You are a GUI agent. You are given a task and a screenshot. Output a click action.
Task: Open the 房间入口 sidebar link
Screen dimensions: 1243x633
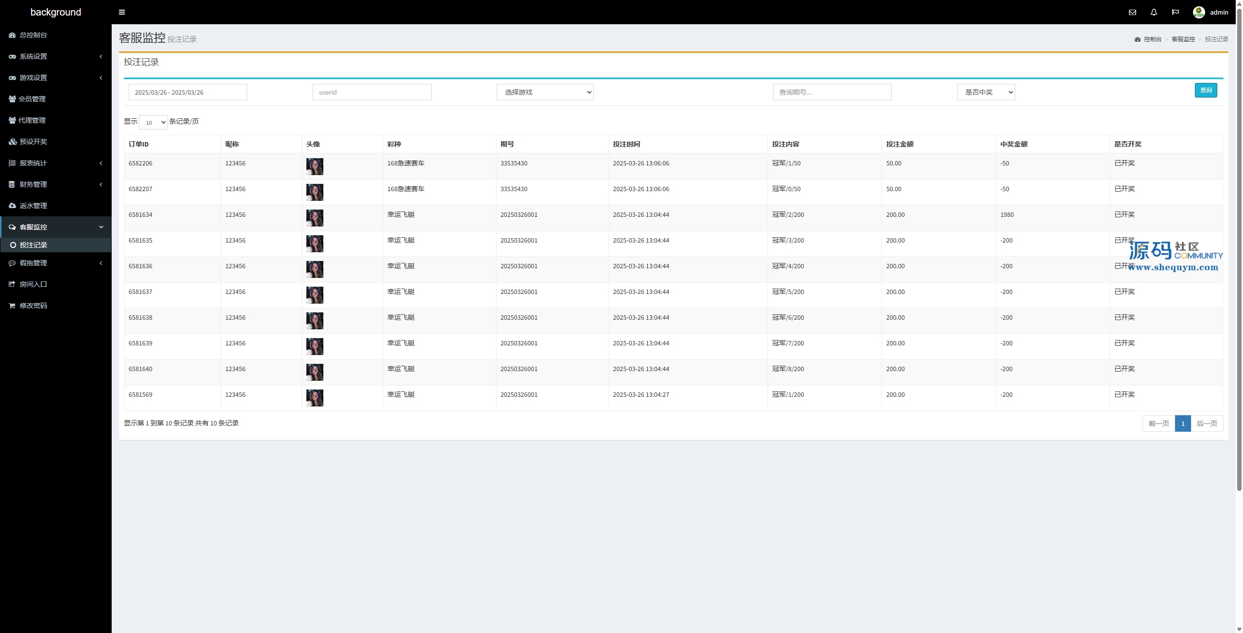tap(33, 284)
